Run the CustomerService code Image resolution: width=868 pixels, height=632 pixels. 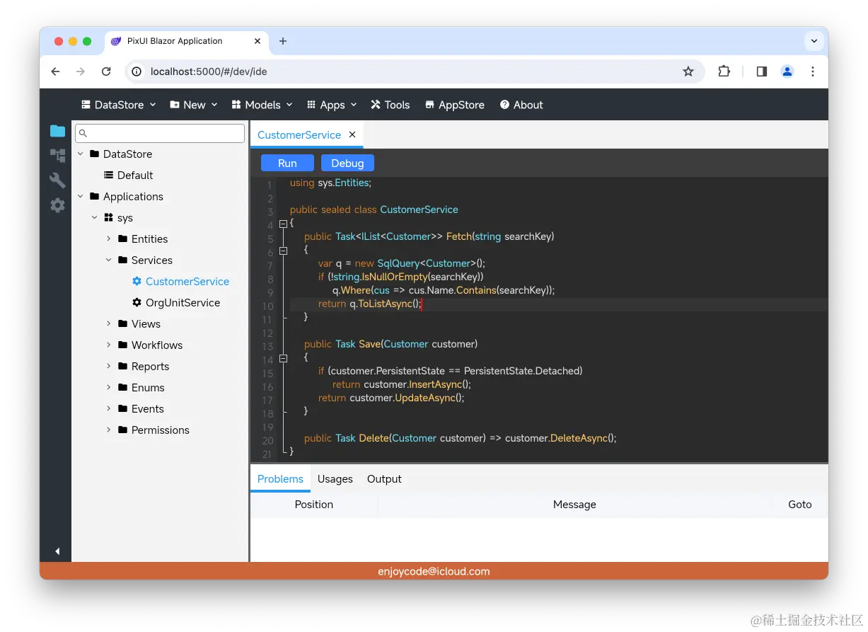tap(287, 163)
